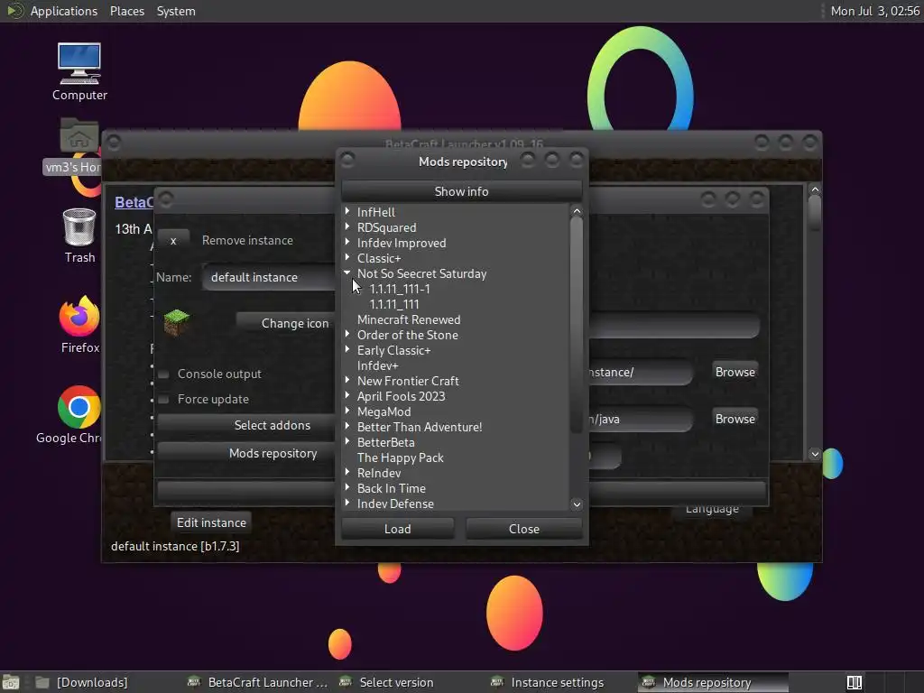This screenshot has width=924, height=693.
Task: Click the instance directory path field
Action: pos(640,373)
